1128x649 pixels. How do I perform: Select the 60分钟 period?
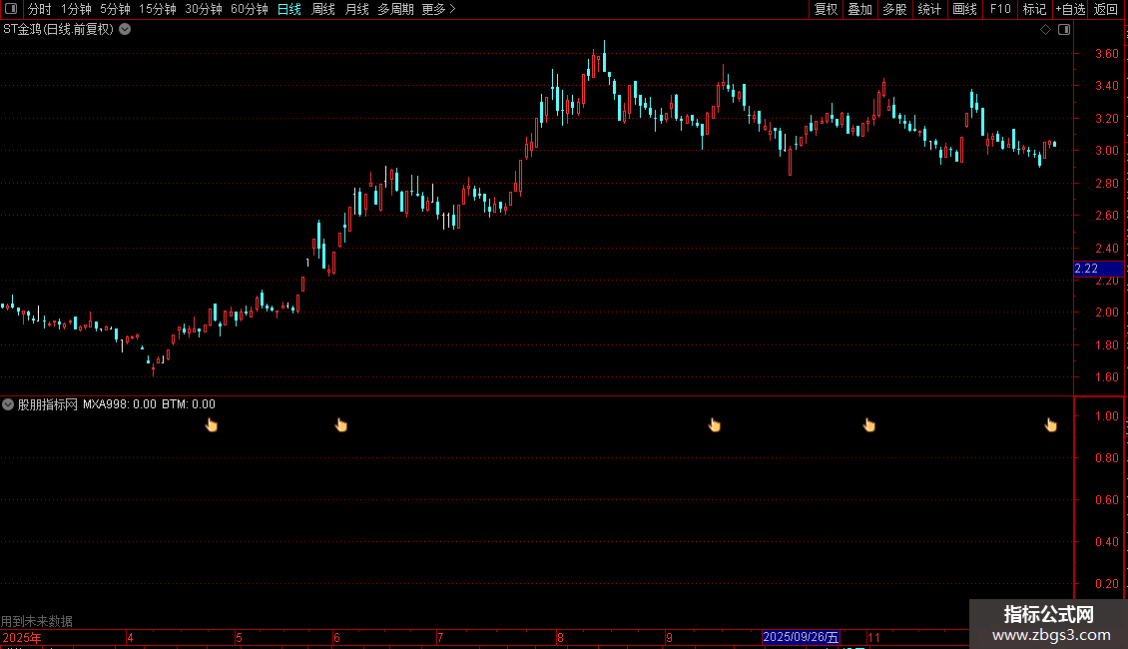coord(249,9)
